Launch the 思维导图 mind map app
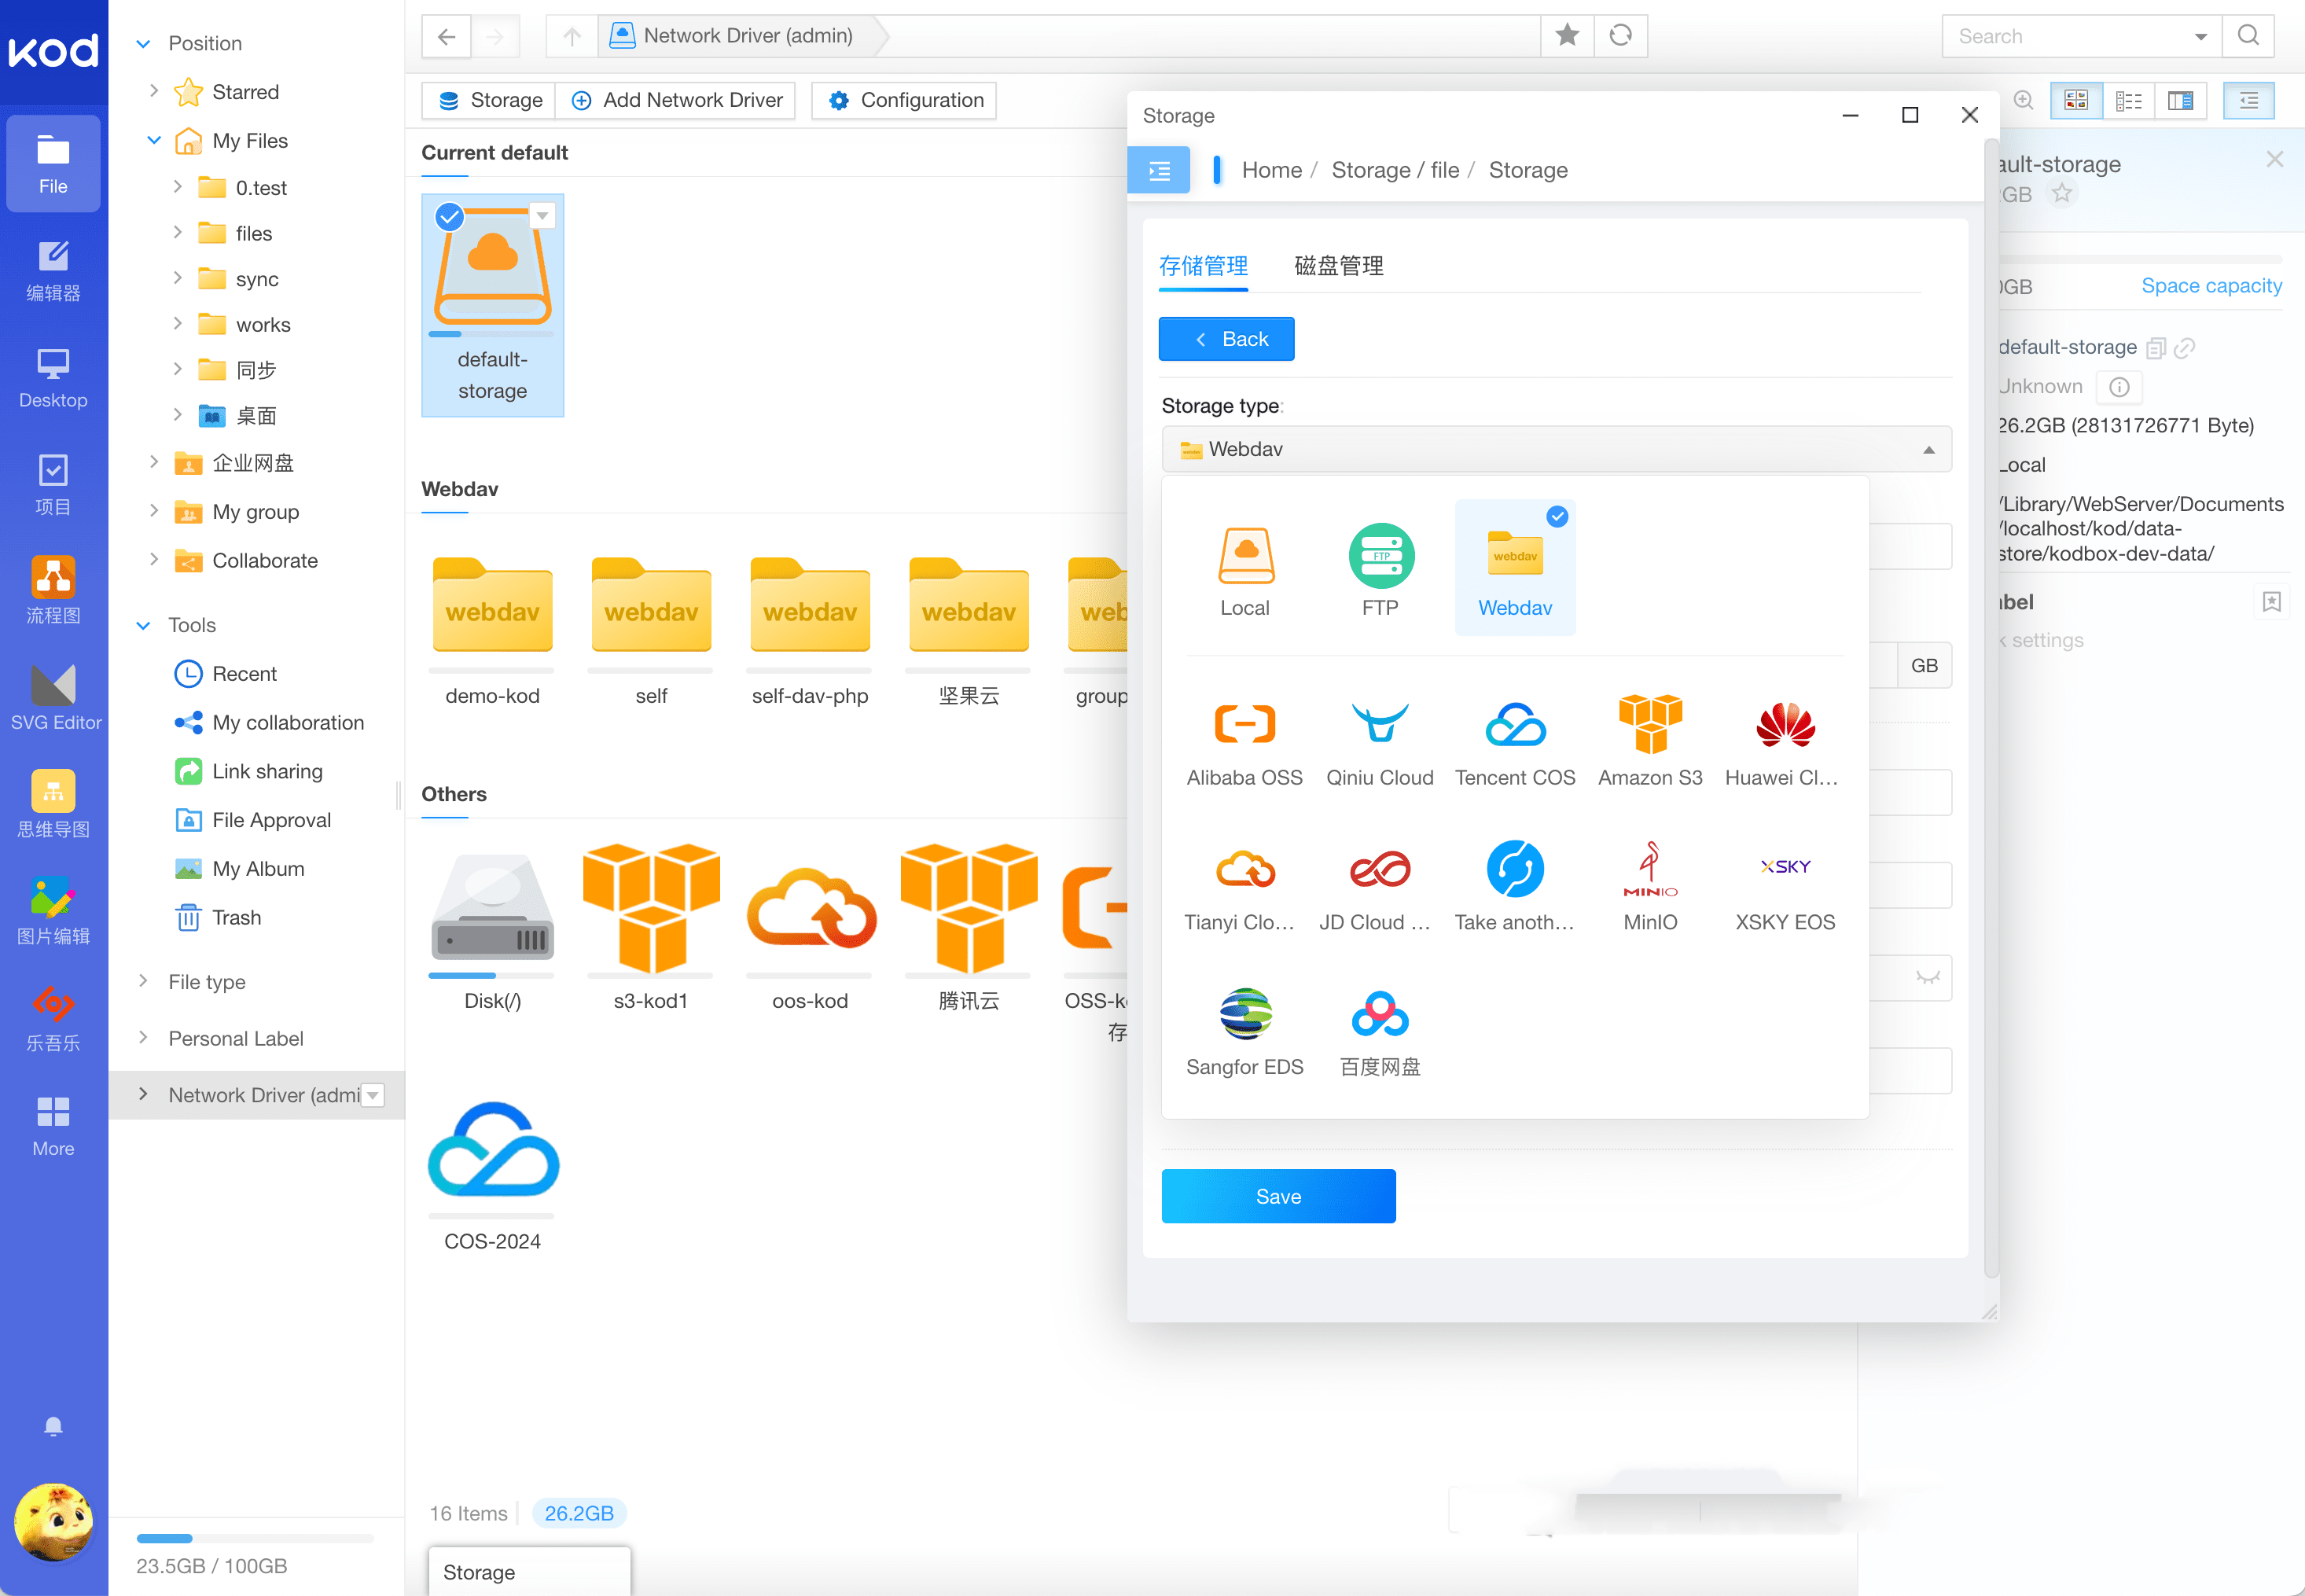2305x1596 pixels. (x=53, y=805)
